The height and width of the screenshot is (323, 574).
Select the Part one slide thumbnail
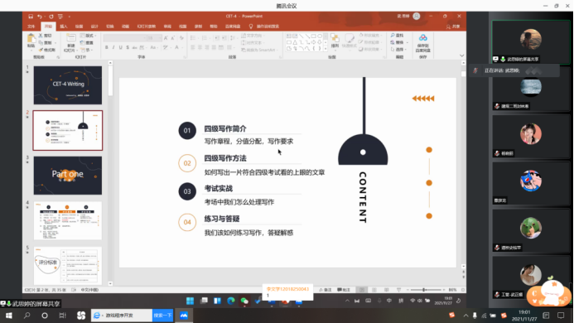68,176
